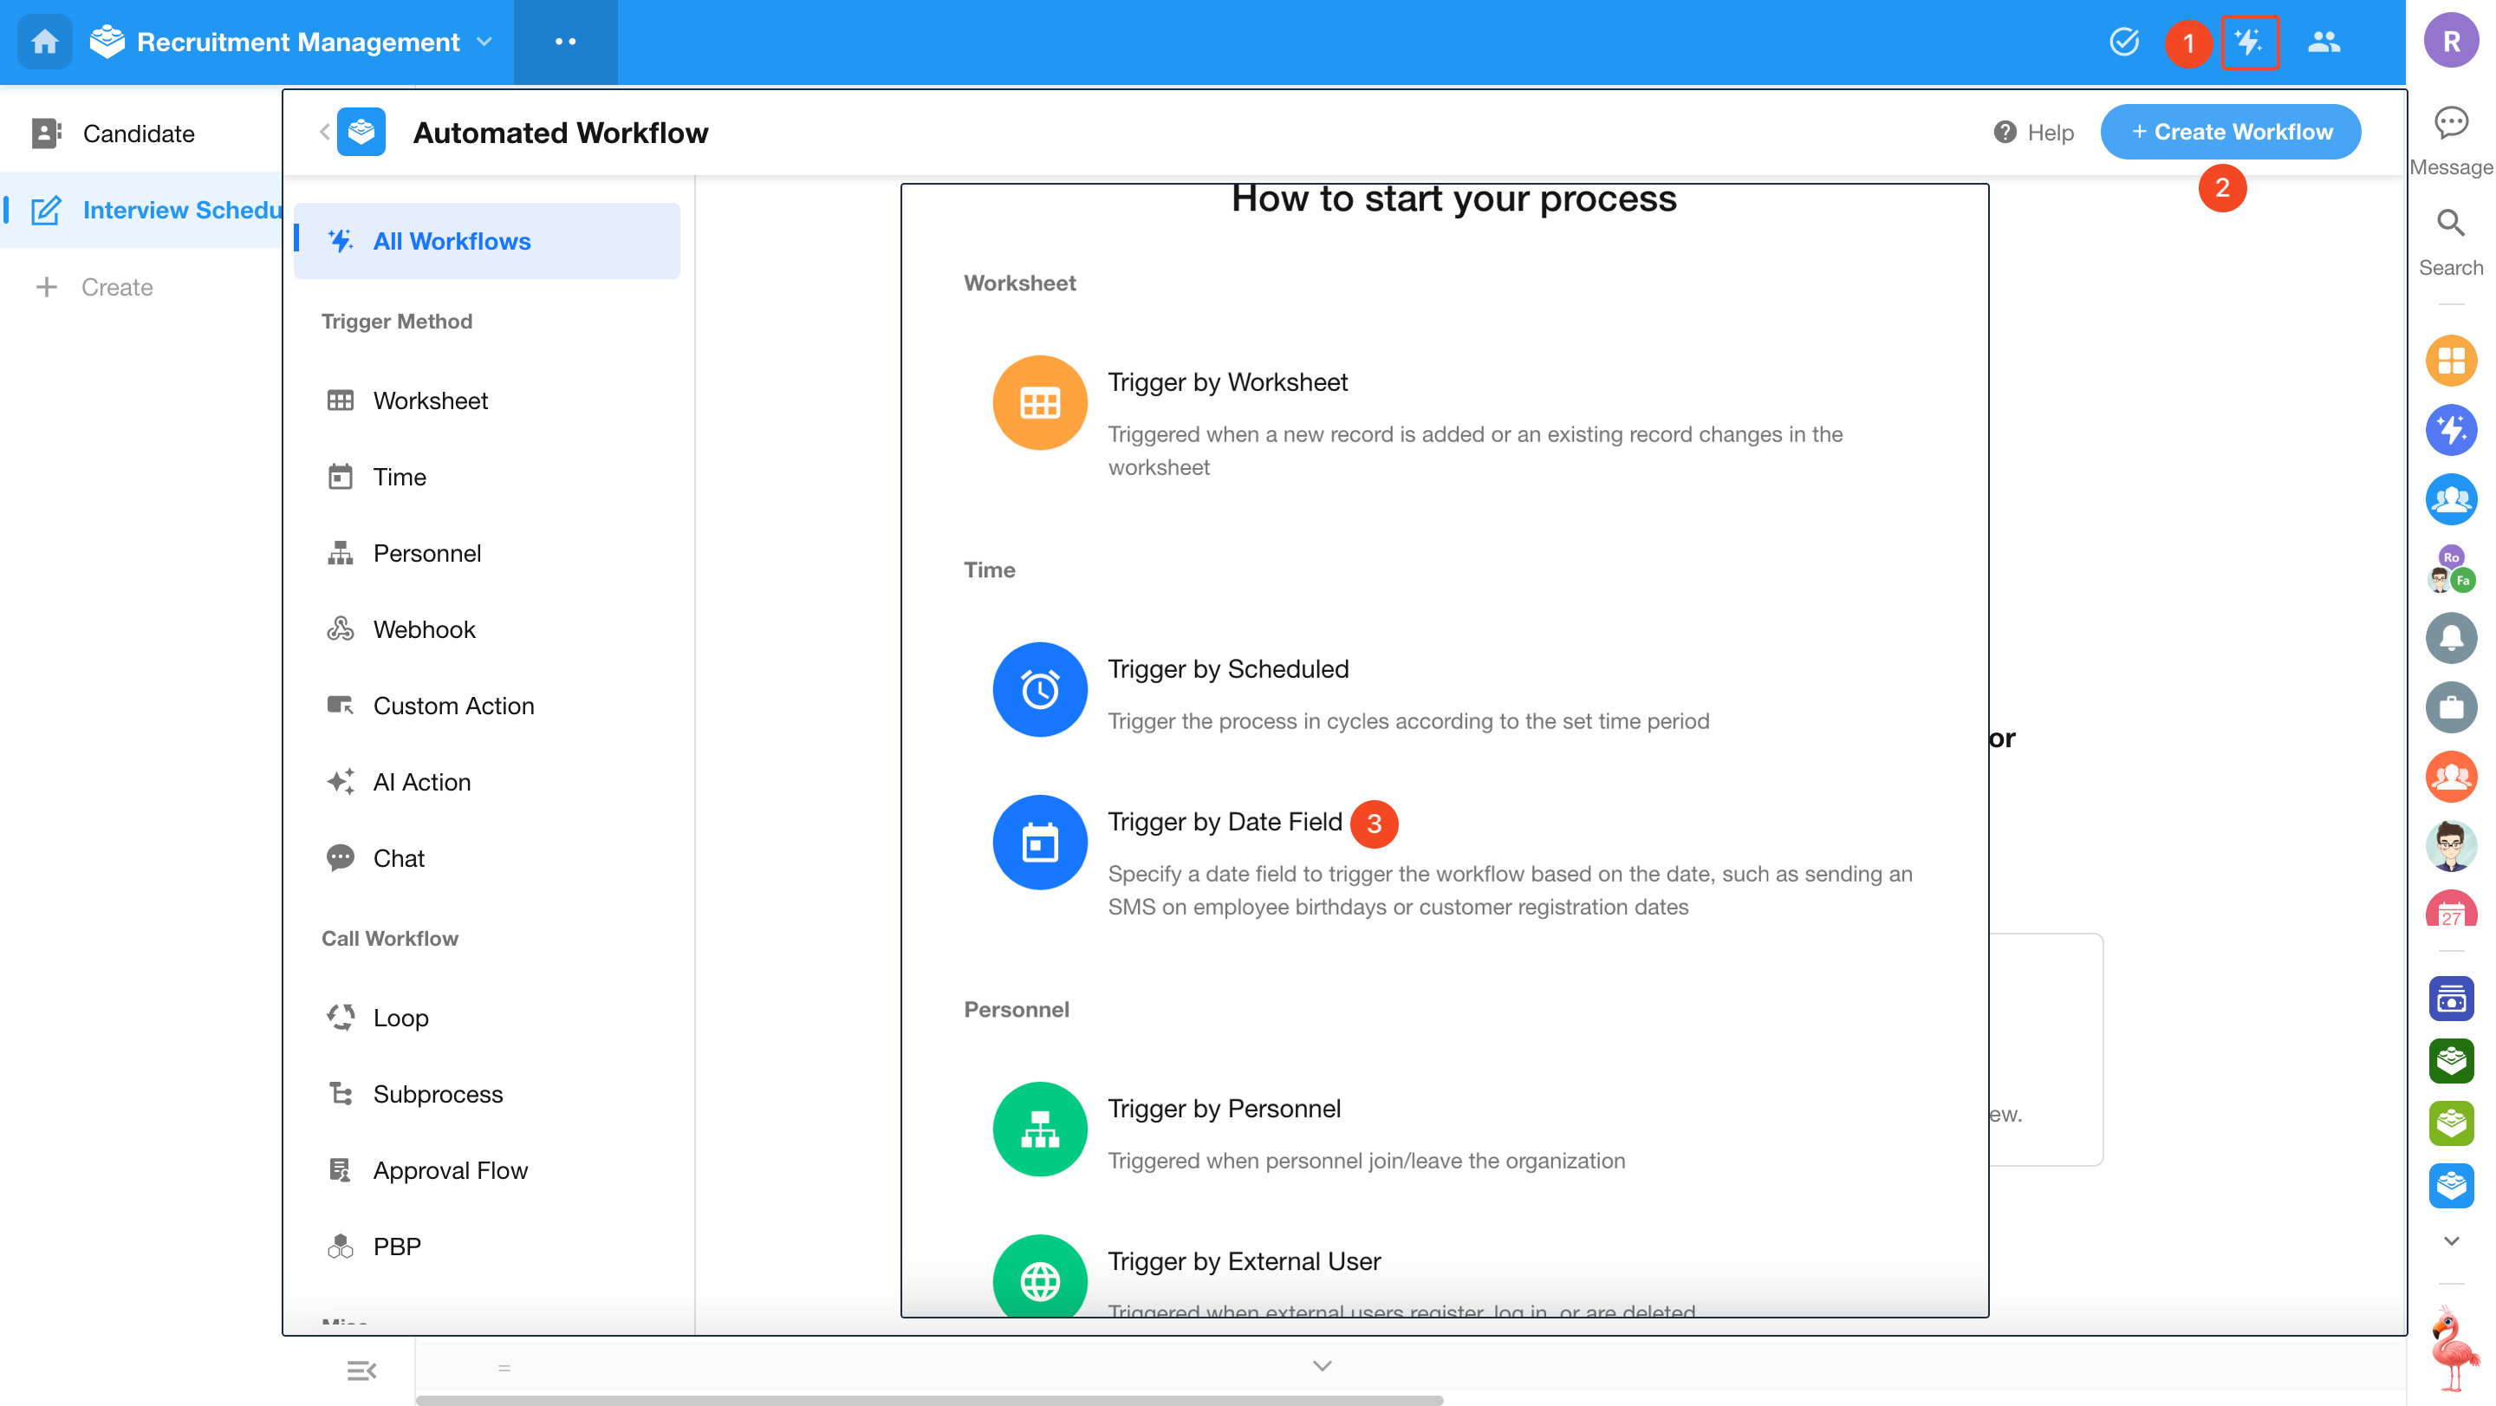Show PBP workflows
Viewport: 2496px width, 1406px height.
(486, 1247)
